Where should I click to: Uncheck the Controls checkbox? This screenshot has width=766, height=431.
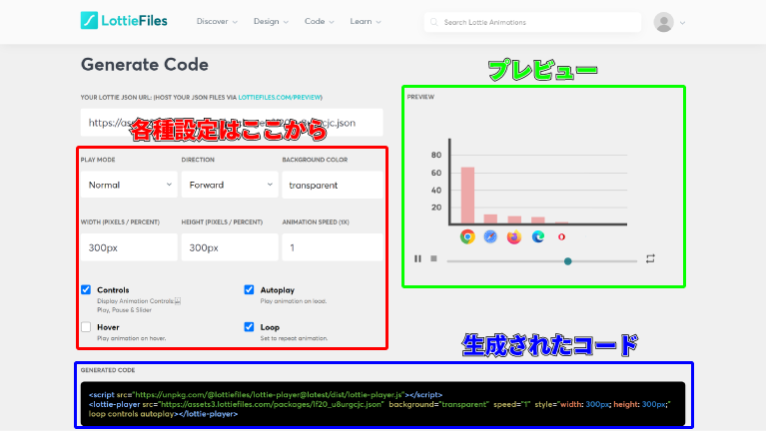(86, 289)
